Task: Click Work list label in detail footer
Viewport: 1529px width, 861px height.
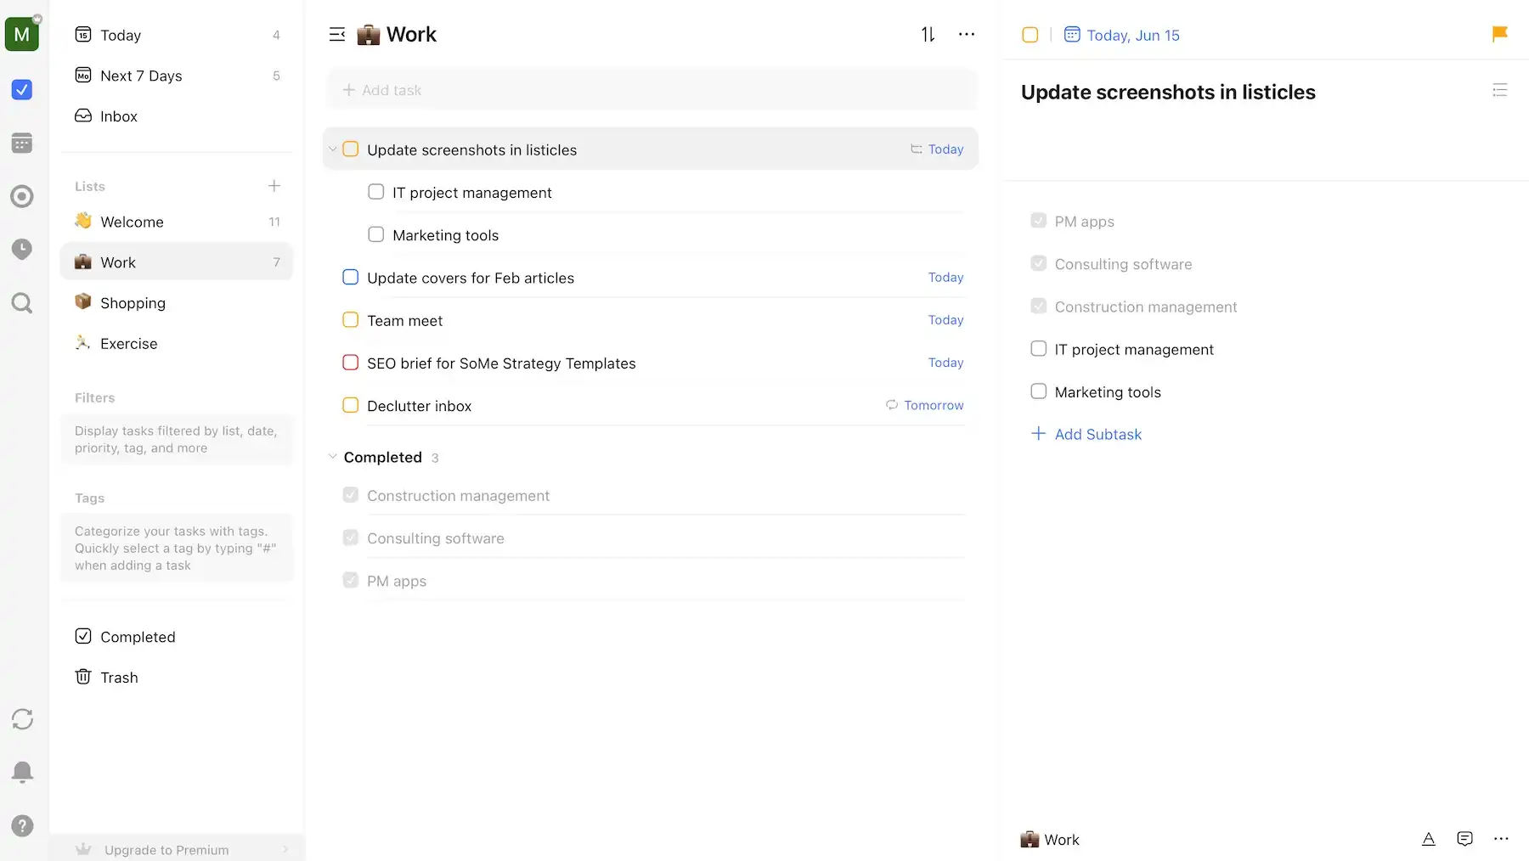Action: [1051, 839]
